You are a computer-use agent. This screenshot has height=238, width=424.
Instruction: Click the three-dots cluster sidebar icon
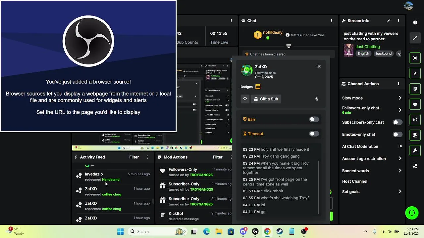coord(415,166)
